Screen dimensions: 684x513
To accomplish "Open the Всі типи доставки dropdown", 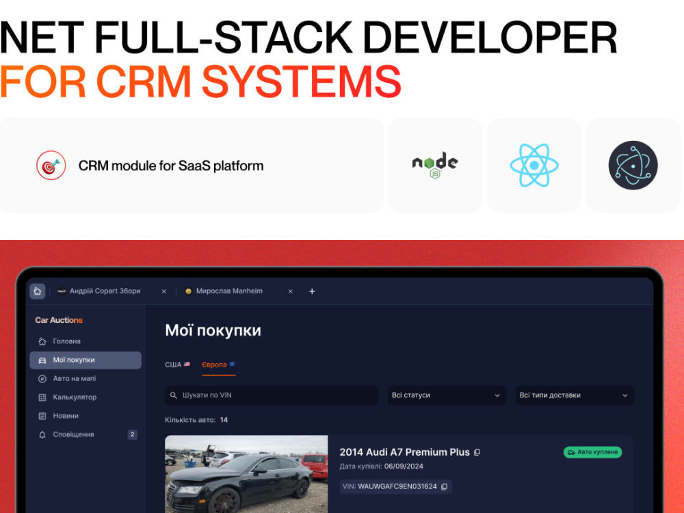I will click(x=574, y=395).
